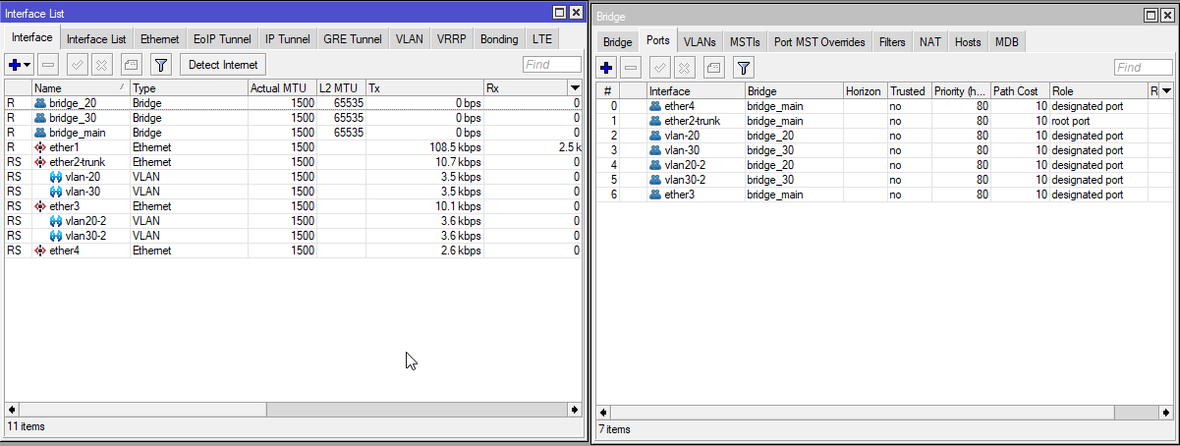Click the Remove minus button in Interface List

pos(49,64)
